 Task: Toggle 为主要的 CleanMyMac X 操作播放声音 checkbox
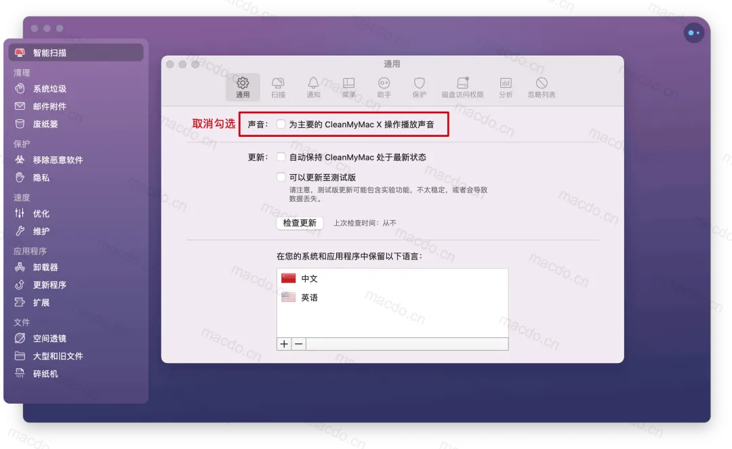pyautogui.click(x=281, y=124)
